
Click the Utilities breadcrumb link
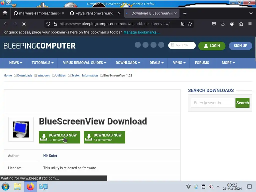pos(60,75)
